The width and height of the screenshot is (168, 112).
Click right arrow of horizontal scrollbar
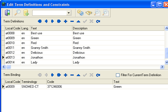pyautogui.click(x=162, y=67)
